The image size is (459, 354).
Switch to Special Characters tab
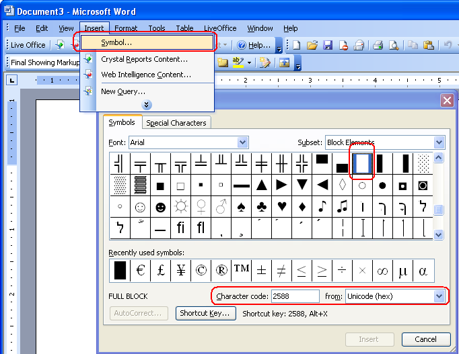pos(176,123)
